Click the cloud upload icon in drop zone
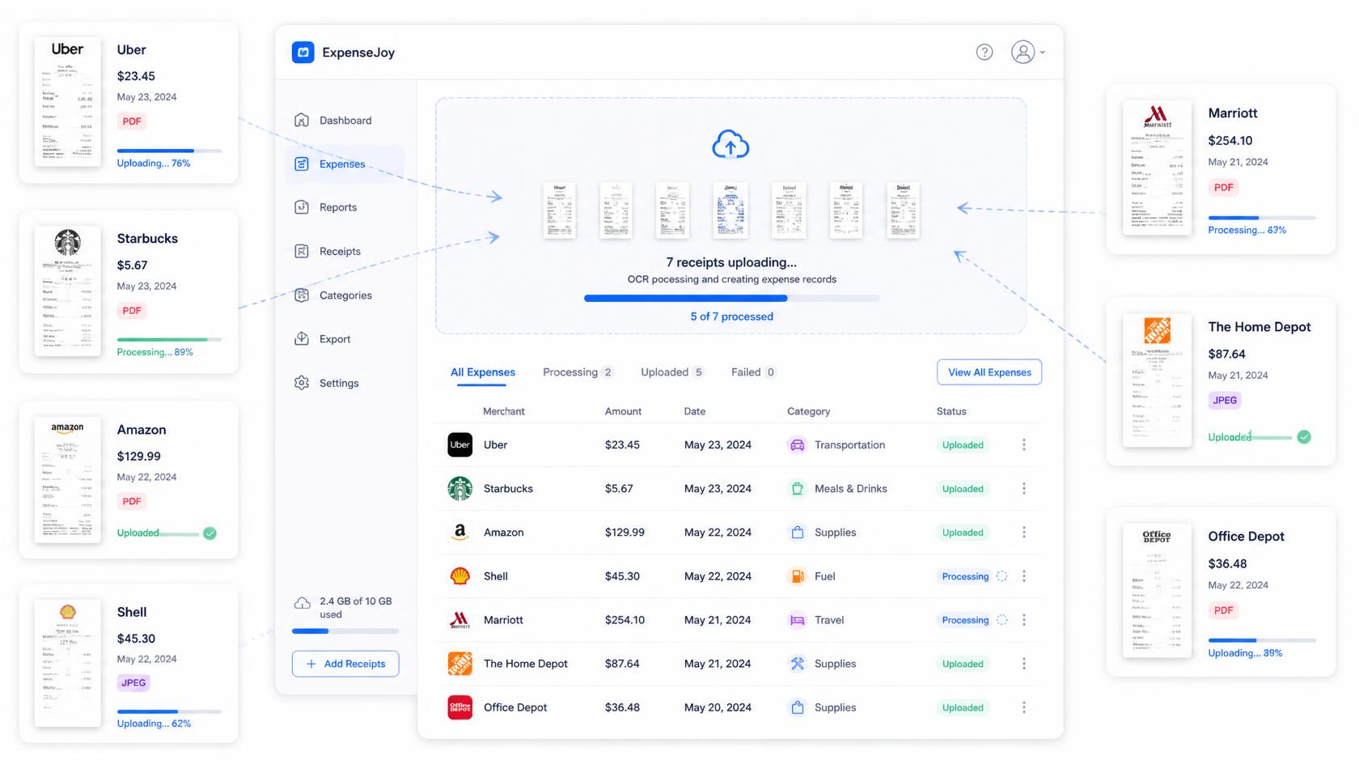 tap(730, 144)
